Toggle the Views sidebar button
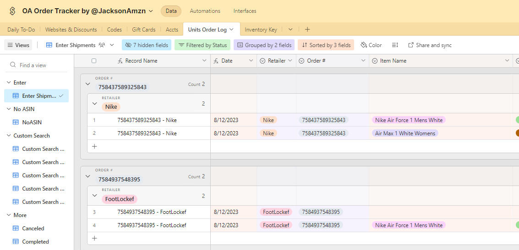519x250 pixels. 17,45
